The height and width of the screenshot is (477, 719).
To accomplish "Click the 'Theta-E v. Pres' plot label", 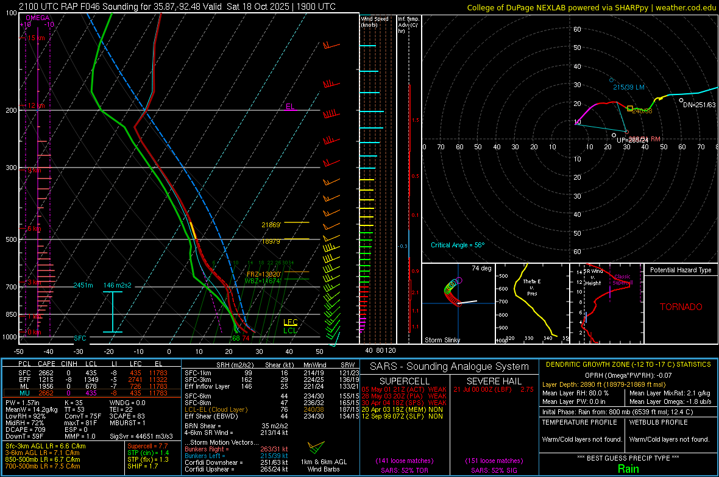I will pos(532,287).
